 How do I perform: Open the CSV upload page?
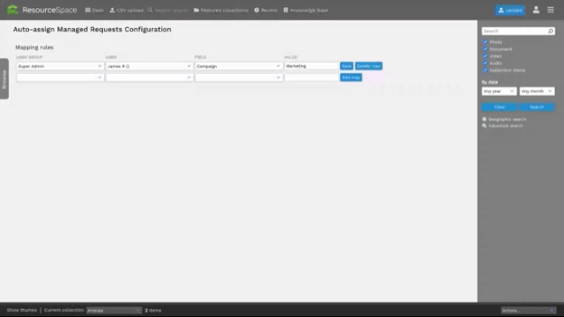point(126,10)
